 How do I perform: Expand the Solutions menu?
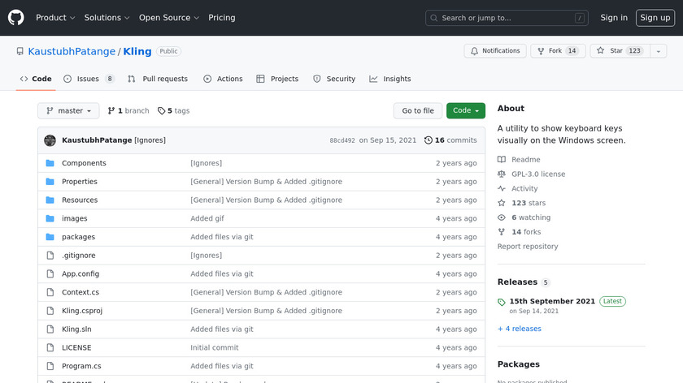click(x=107, y=18)
